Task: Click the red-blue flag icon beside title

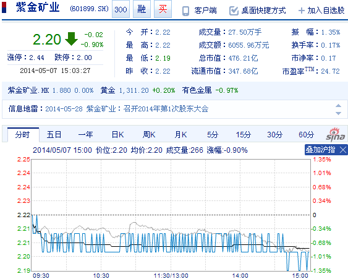Action: click(x=4, y=7)
